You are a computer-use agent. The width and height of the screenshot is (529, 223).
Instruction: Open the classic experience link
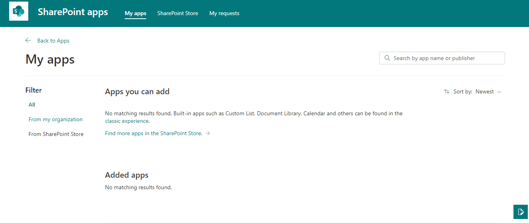tap(127, 121)
